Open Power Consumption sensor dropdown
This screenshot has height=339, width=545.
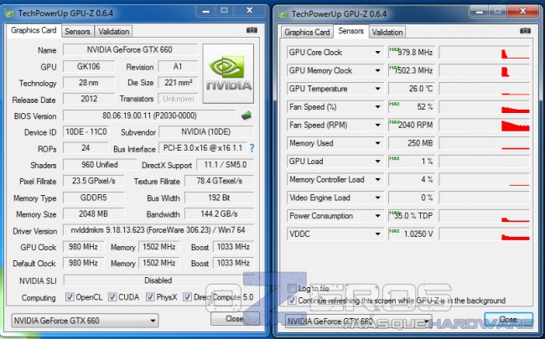(x=377, y=216)
